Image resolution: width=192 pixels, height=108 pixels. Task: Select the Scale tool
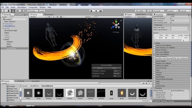[x=17, y=11]
